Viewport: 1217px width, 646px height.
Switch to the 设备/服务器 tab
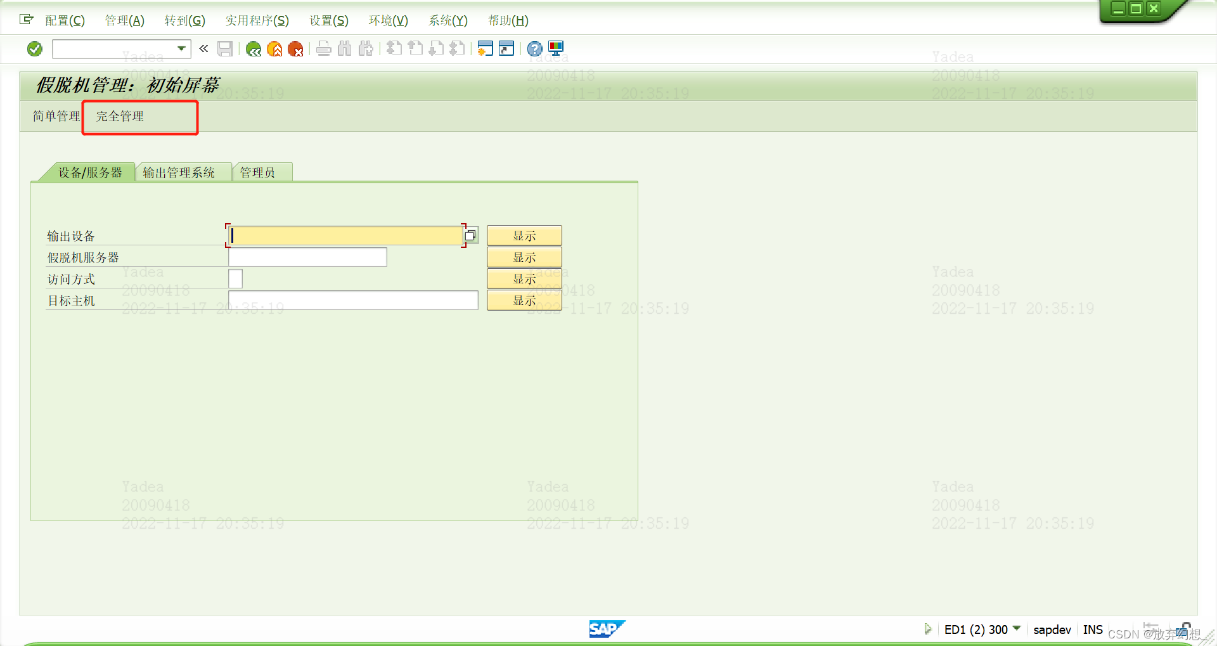tap(90, 172)
